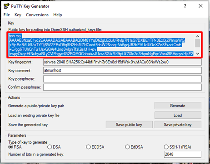This screenshot has height=164, width=210.
Task: Open the Help menu
Action: point(58,15)
